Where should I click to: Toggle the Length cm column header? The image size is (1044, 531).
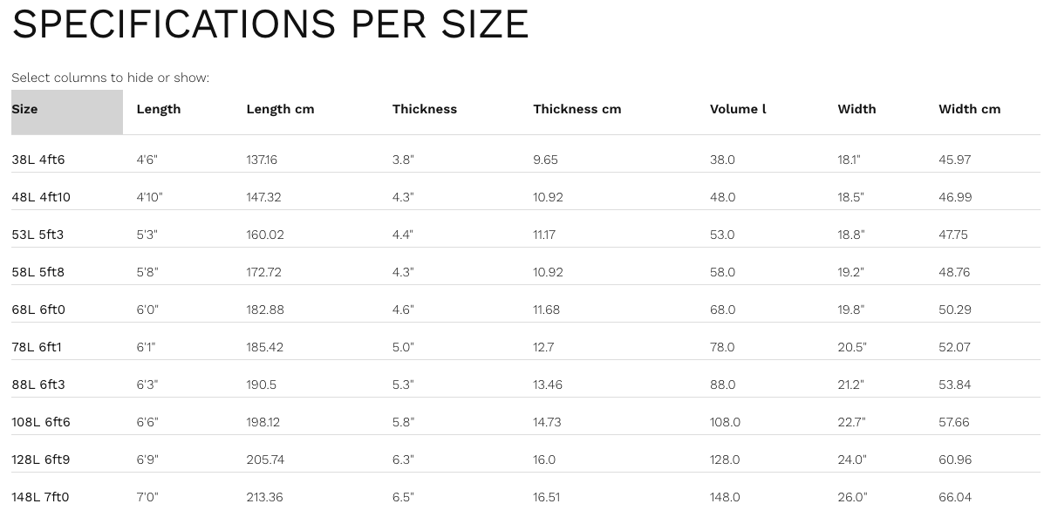point(280,110)
